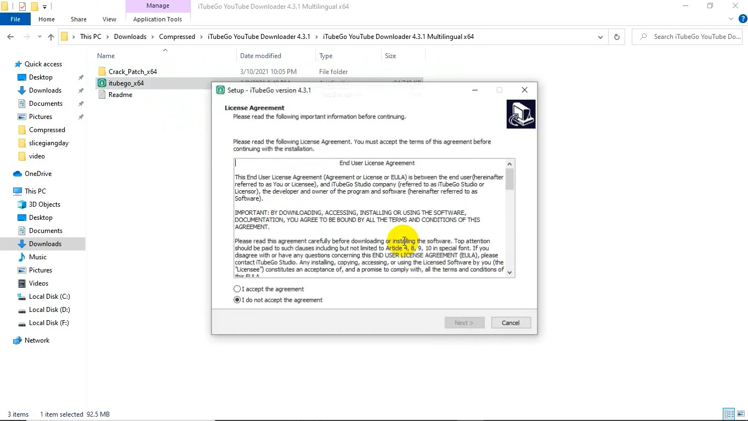Click the disabled Next button in Setup

464,323
